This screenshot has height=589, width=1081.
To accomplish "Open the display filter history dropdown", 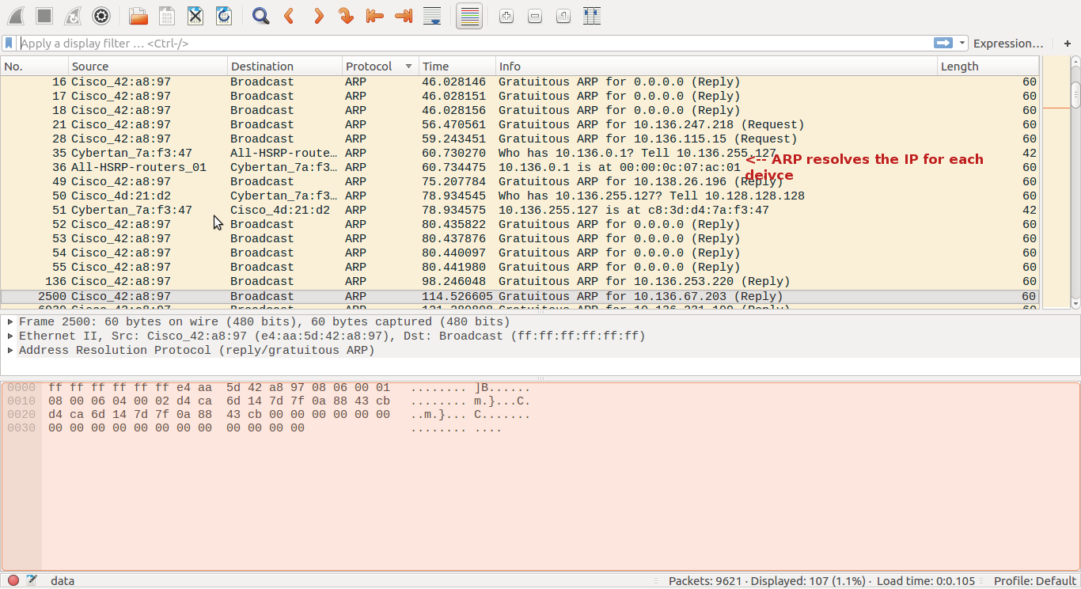I will (962, 44).
